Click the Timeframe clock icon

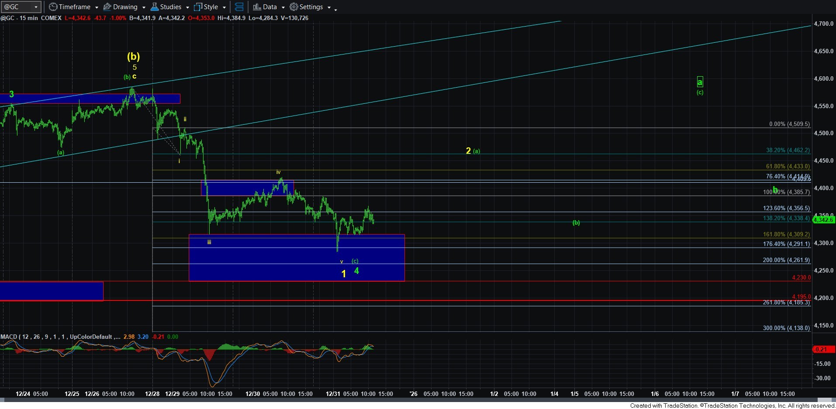[x=53, y=7]
